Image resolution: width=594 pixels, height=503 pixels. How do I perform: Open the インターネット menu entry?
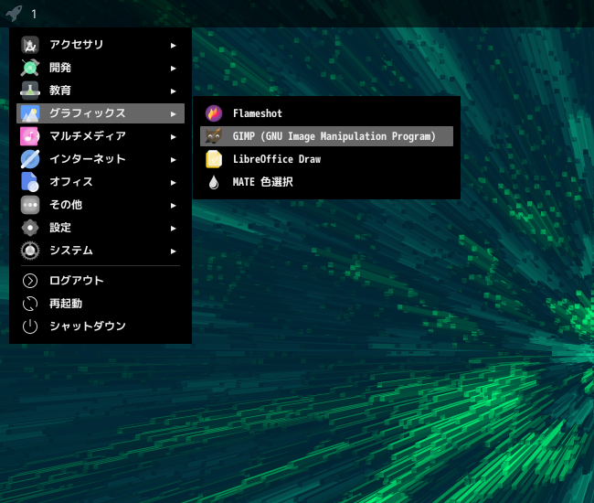coord(101,159)
